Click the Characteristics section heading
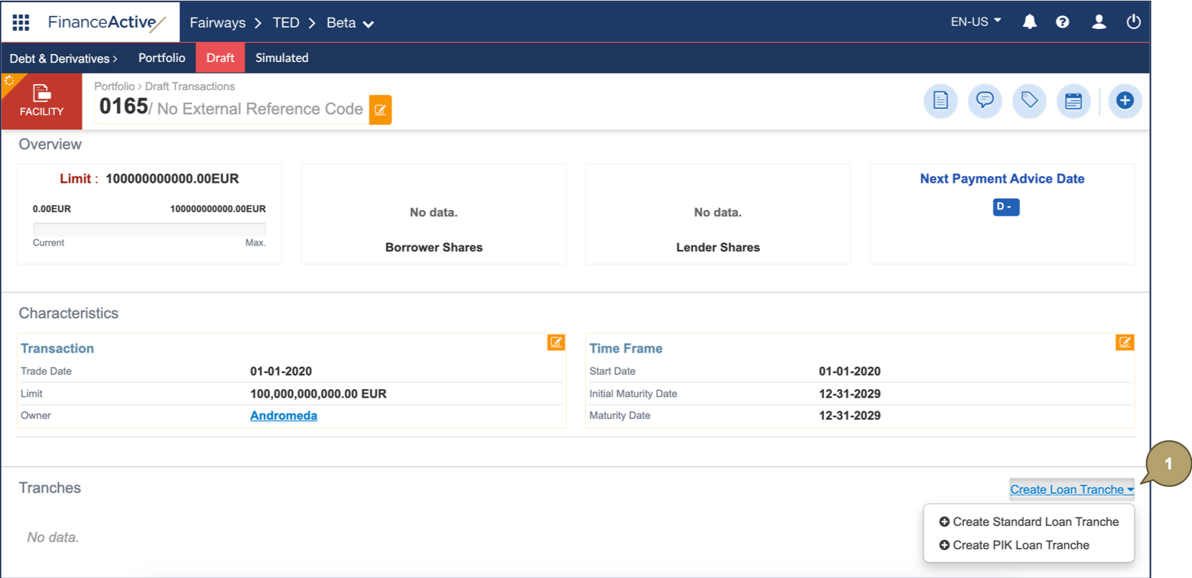Viewport: 1192px width, 578px height. tap(68, 313)
